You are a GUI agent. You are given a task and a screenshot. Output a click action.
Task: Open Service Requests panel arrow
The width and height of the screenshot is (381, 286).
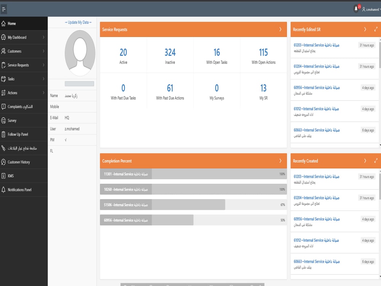(x=280, y=29)
